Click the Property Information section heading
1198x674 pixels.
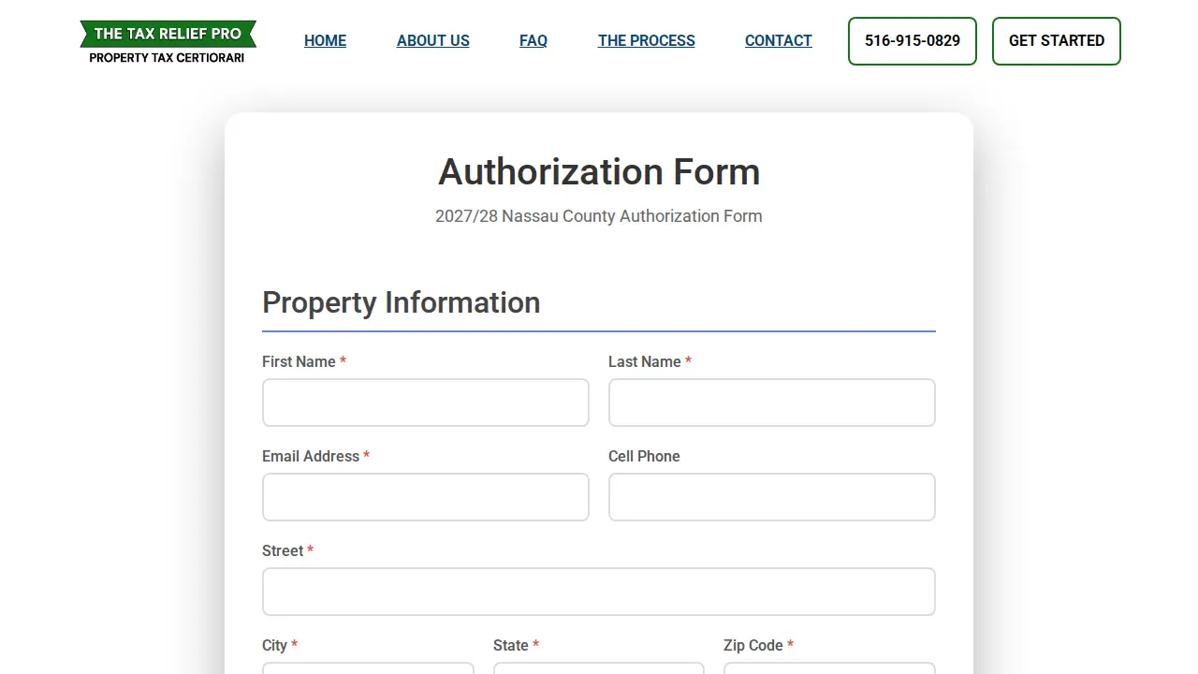(x=402, y=302)
